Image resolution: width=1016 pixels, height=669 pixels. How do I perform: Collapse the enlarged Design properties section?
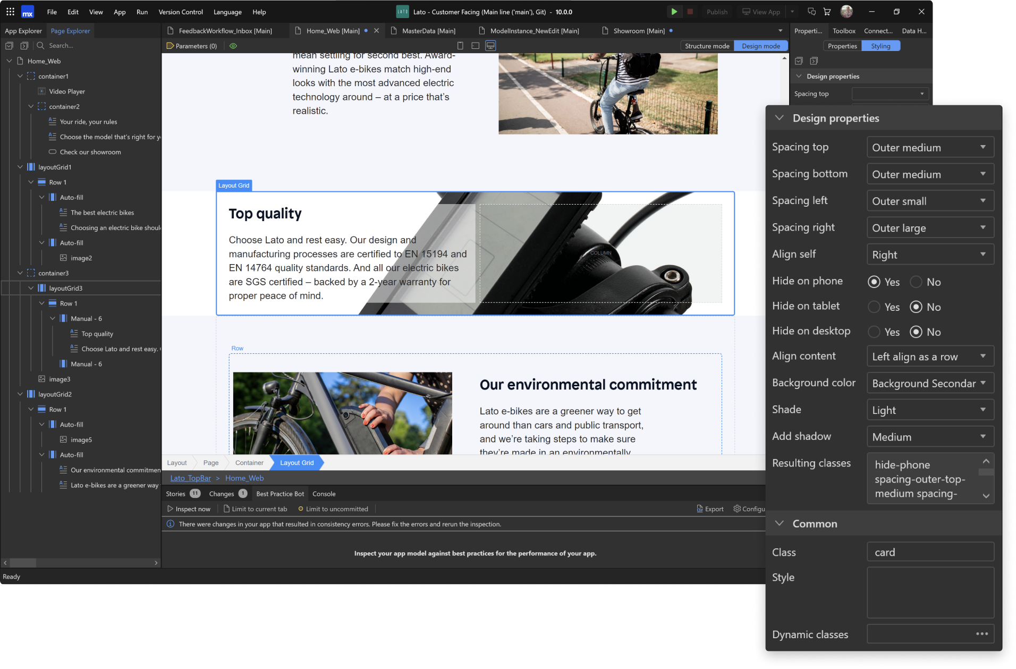779,118
